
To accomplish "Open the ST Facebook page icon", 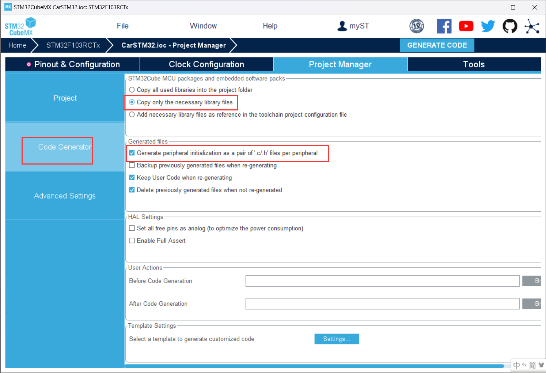I will 444,26.
